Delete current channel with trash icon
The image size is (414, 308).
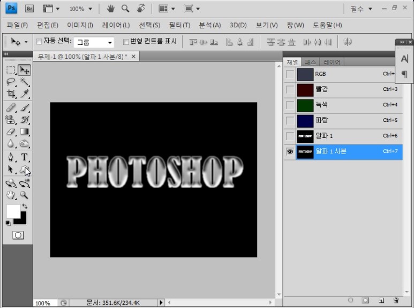(396, 301)
